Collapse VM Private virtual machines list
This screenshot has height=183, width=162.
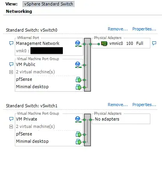pyautogui.click(x=11, y=126)
